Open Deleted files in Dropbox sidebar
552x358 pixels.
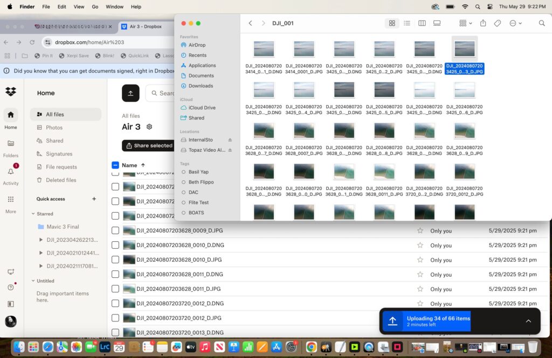click(61, 180)
